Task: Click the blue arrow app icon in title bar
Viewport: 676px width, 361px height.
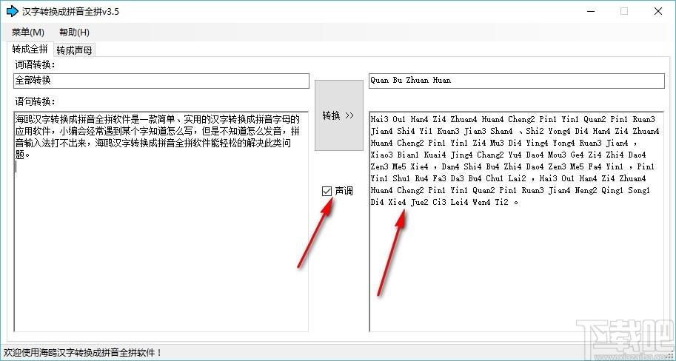Action: pos(12,11)
